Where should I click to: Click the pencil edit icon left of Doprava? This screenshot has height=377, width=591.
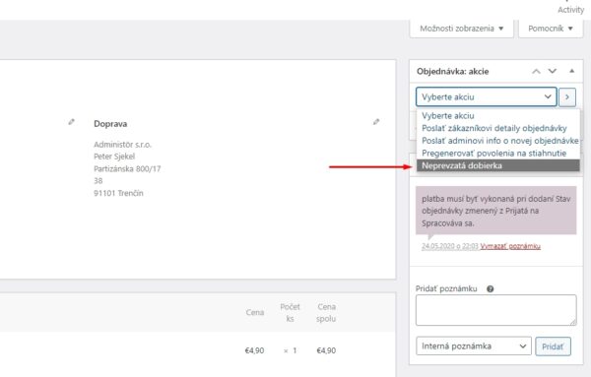(x=71, y=122)
